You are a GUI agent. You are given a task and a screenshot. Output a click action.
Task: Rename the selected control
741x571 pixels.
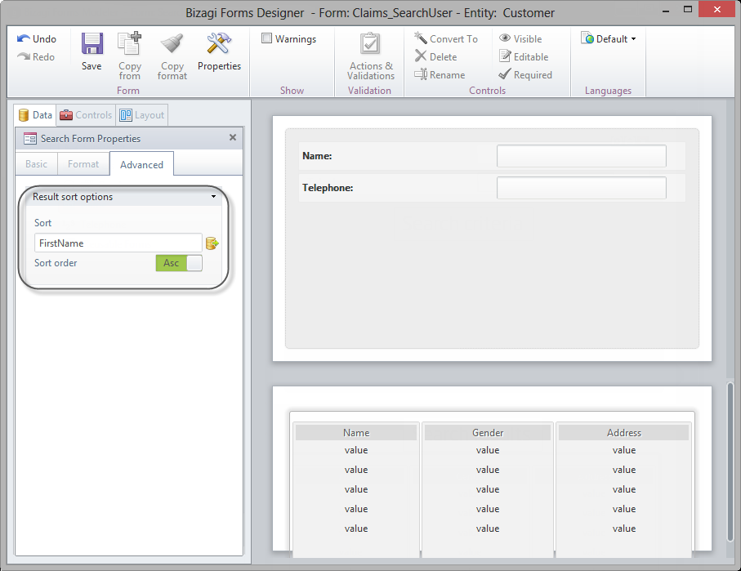click(440, 74)
